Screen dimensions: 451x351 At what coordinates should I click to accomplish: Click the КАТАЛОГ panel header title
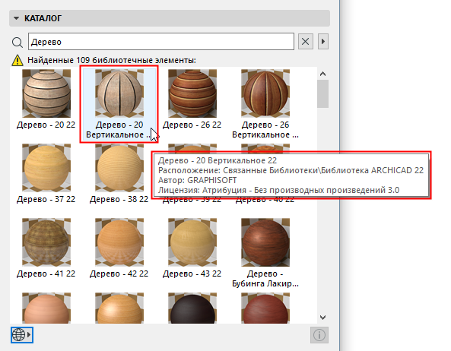click(43, 18)
